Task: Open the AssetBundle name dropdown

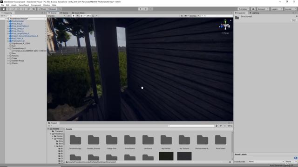Action: [266, 161]
